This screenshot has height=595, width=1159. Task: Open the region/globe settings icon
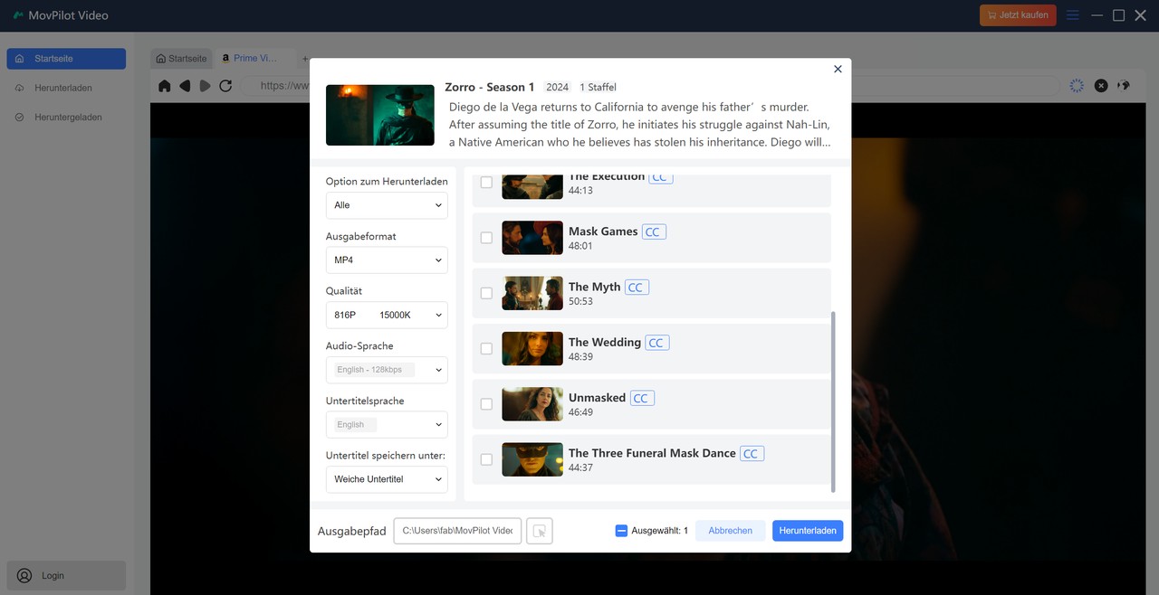pyautogui.click(x=1123, y=85)
